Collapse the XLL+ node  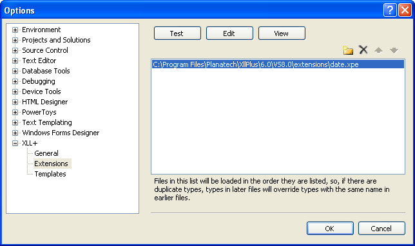click(x=15, y=144)
